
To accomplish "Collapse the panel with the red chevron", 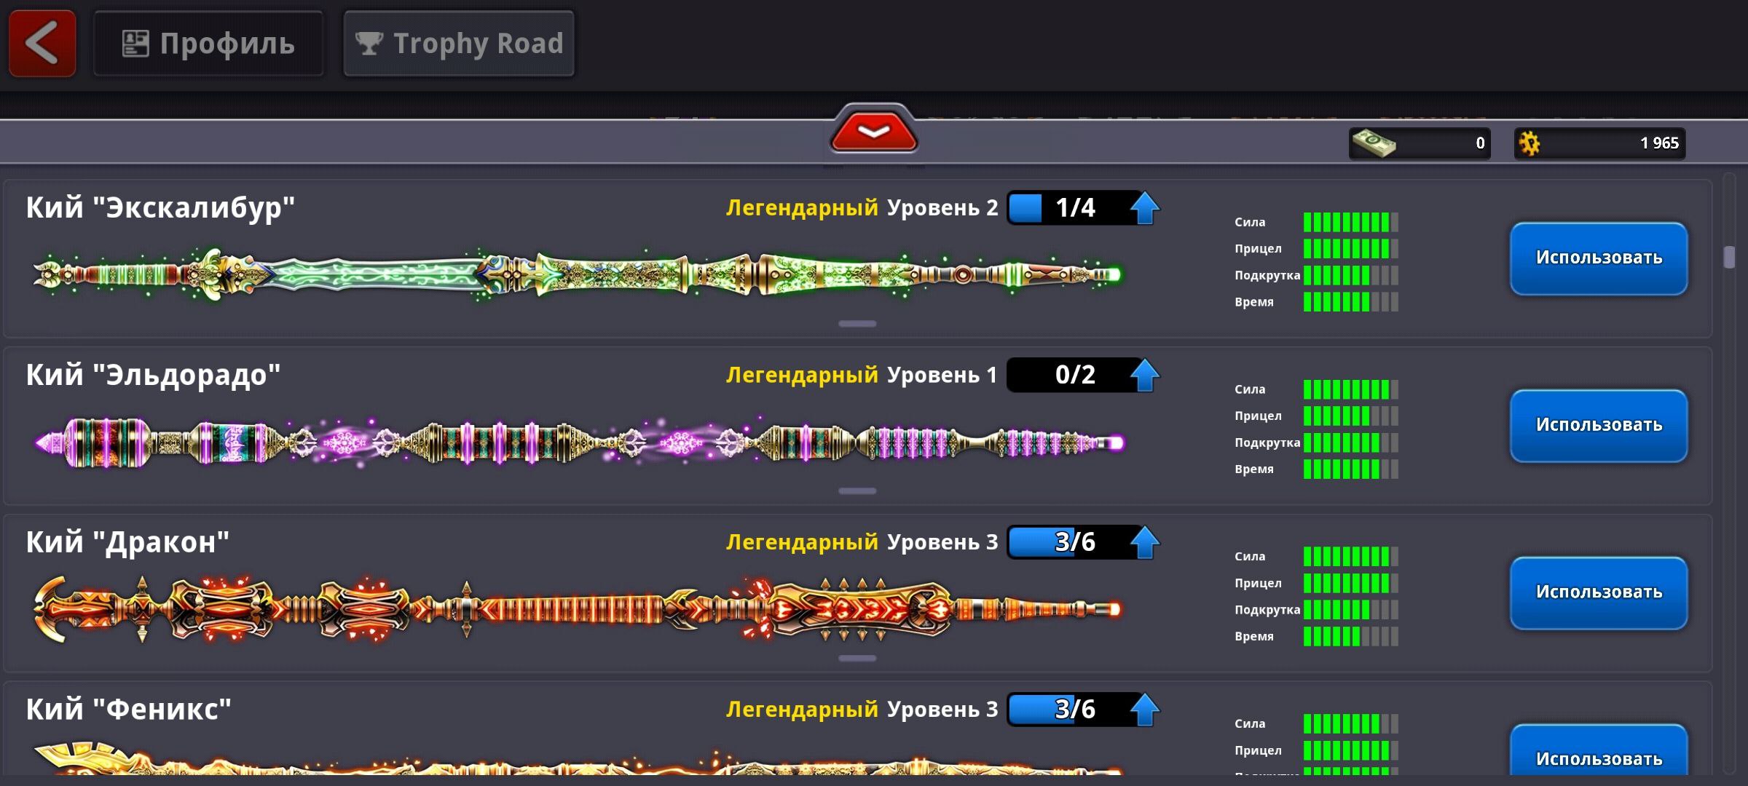I will point(873,131).
